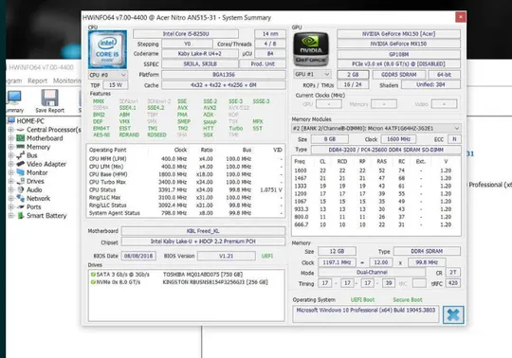Open the CPU #0 selector dropdown
512x358 pixels.
tap(108, 75)
